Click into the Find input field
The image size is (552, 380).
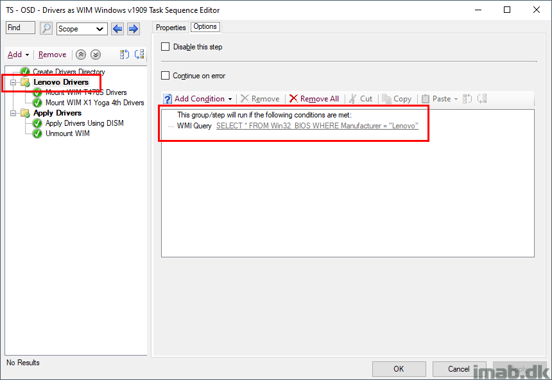(21, 28)
